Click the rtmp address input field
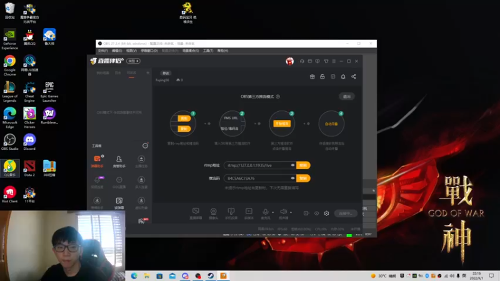The width and height of the screenshot is (500, 281). [260, 165]
